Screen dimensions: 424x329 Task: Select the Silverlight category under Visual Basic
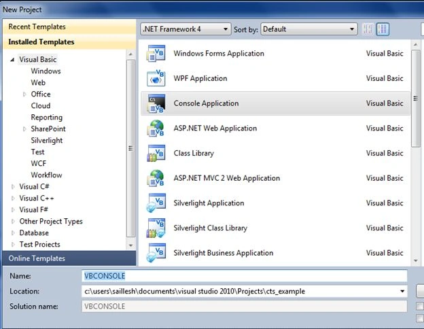(x=47, y=141)
